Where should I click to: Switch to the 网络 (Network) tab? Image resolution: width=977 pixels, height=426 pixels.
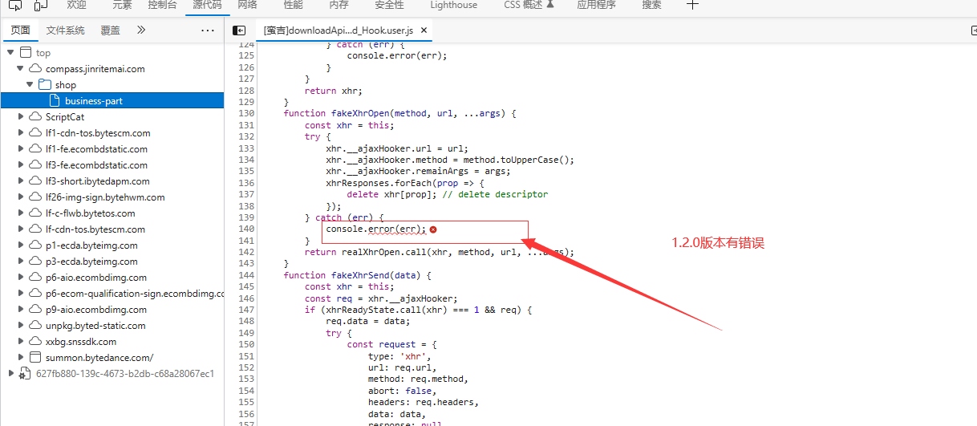(248, 5)
